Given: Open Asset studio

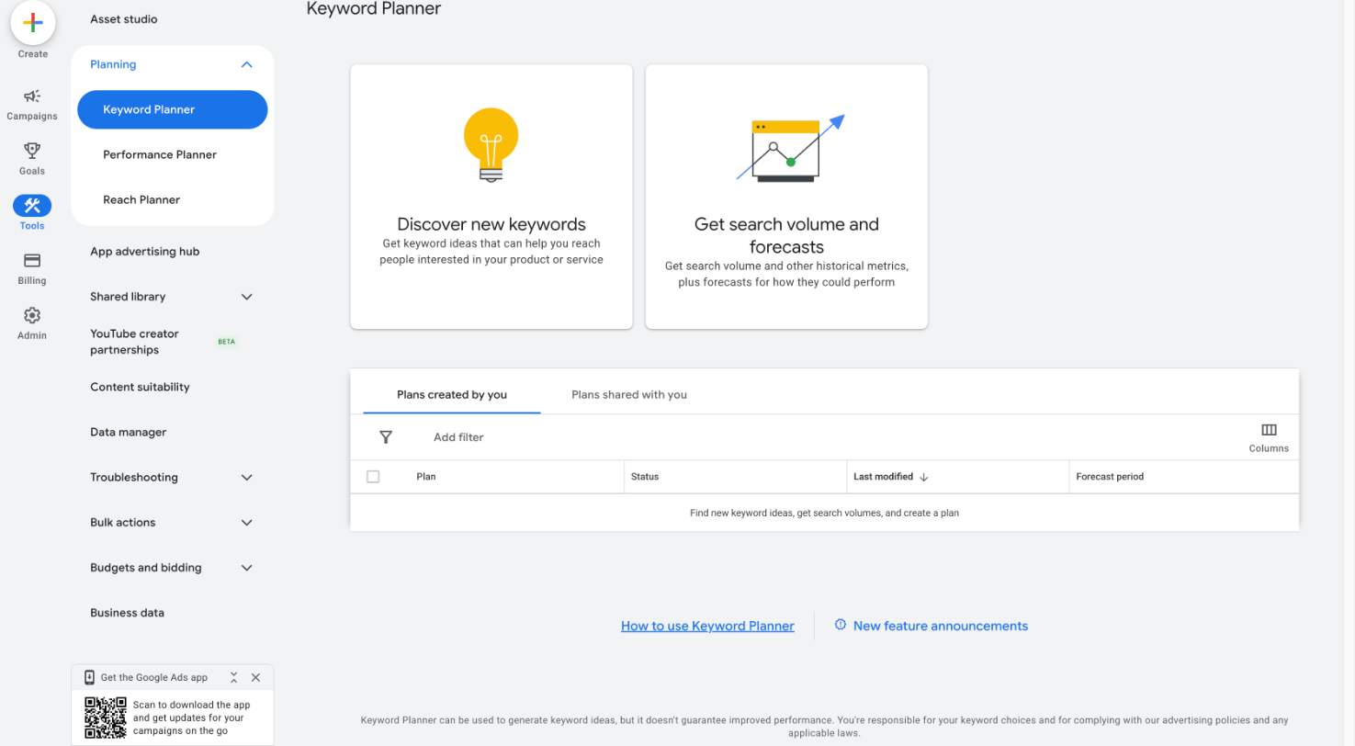Looking at the screenshot, I should tap(124, 19).
